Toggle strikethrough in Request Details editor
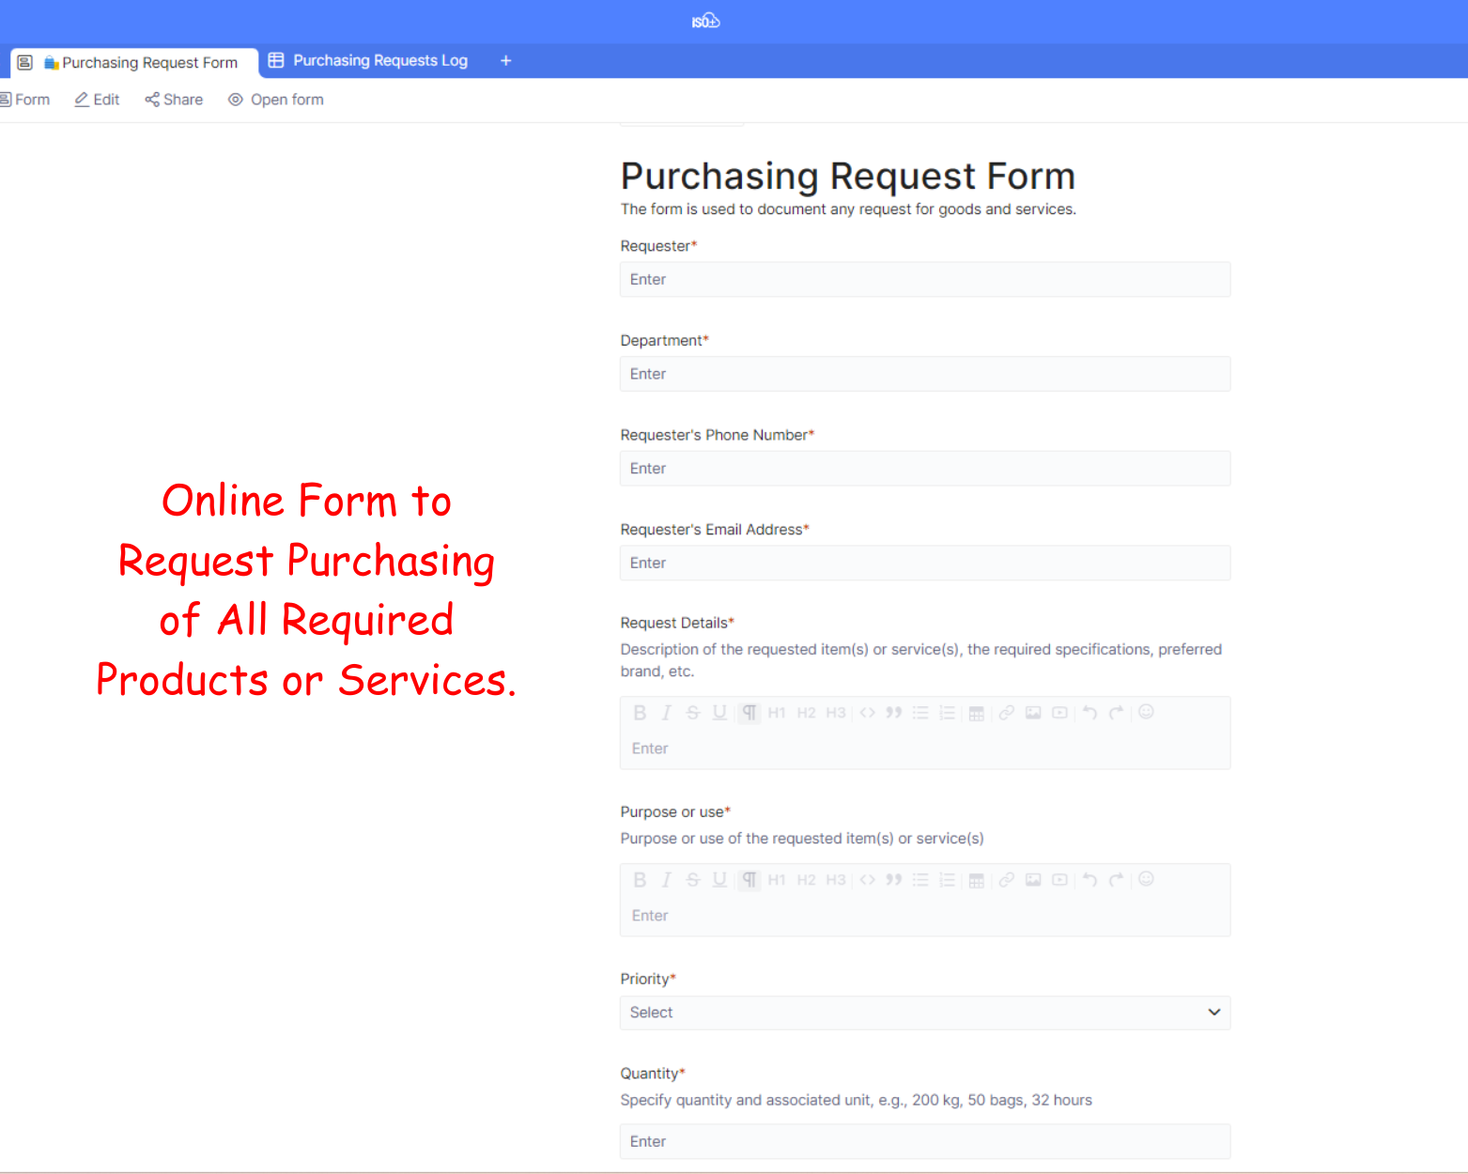 (693, 713)
